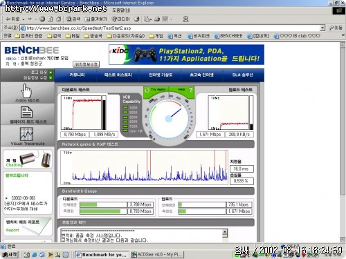Open Visual Traceroute graph icon
346x259 pixels.
[26, 134]
